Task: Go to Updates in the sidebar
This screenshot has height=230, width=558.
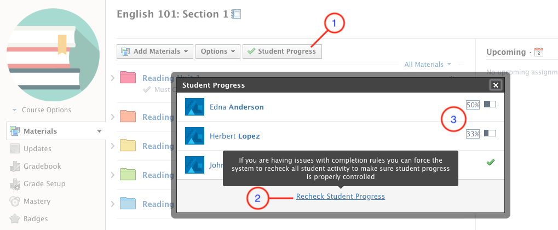Action: click(37, 149)
